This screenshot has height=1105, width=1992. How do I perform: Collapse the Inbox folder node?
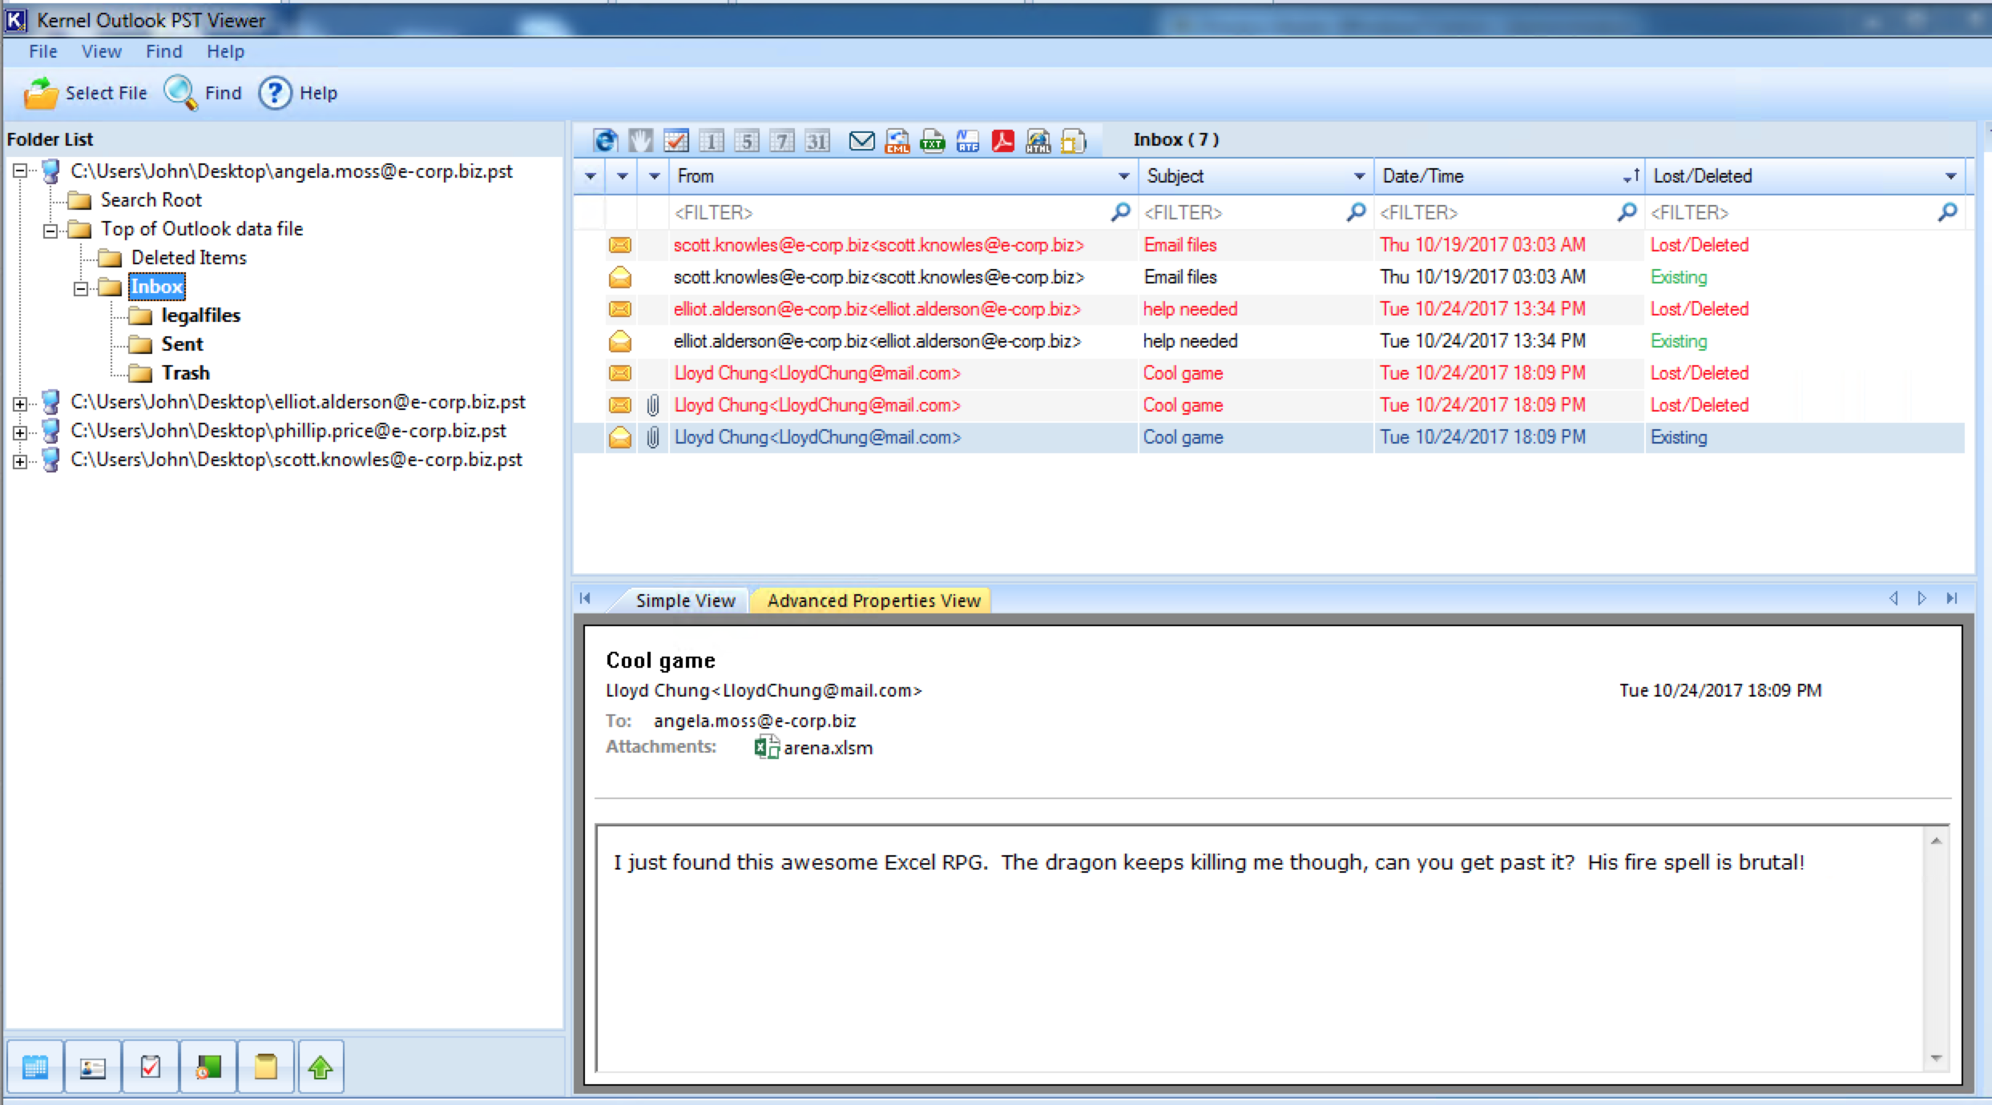[x=81, y=288]
